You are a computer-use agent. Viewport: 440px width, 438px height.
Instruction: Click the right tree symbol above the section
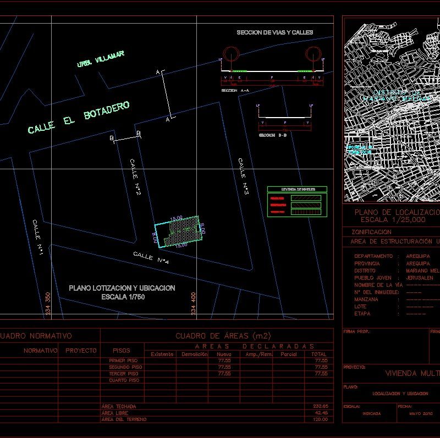click(313, 53)
